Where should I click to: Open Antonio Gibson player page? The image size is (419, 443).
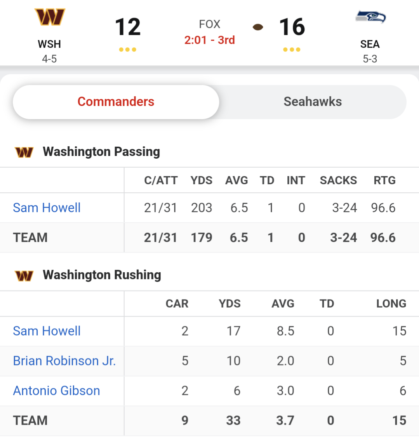point(57,391)
